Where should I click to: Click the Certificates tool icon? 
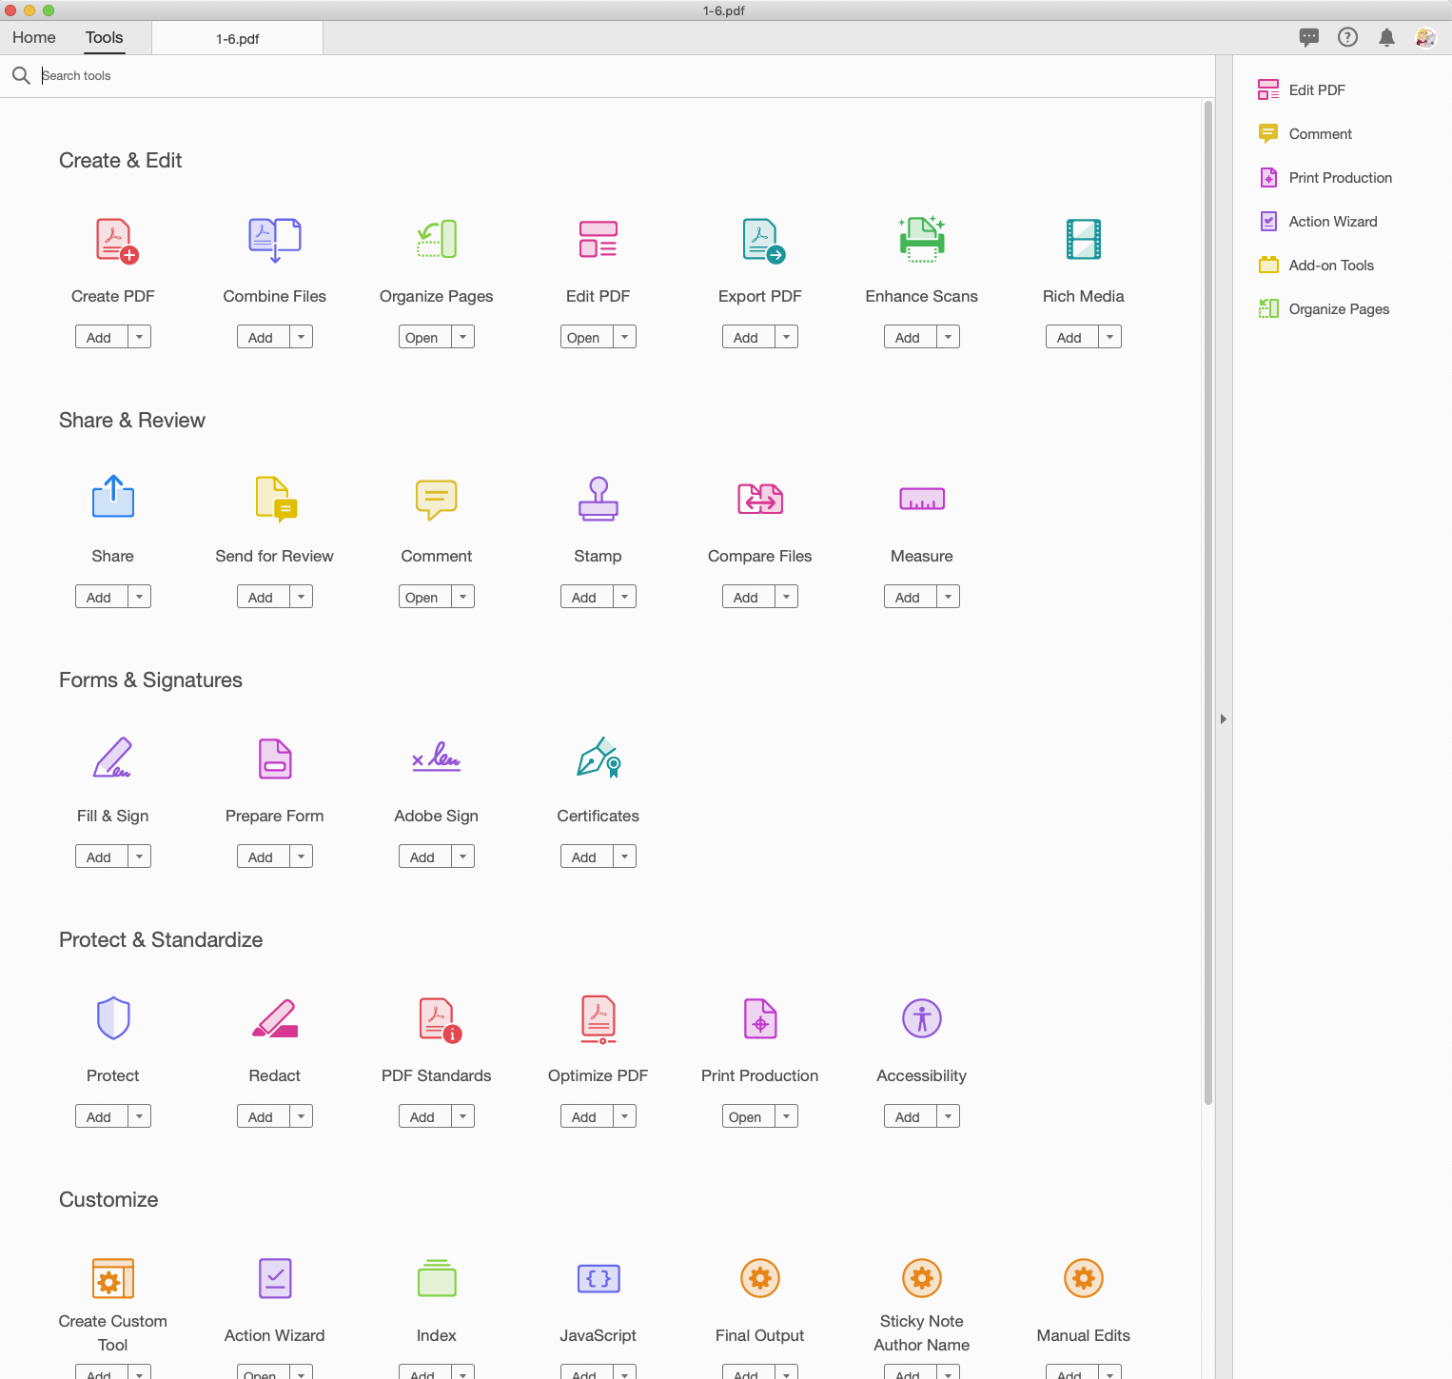point(599,758)
